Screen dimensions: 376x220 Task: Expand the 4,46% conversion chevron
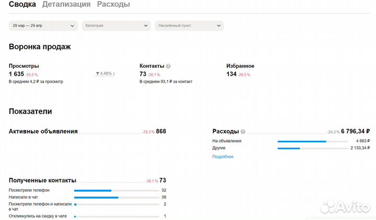tap(114, 74)
